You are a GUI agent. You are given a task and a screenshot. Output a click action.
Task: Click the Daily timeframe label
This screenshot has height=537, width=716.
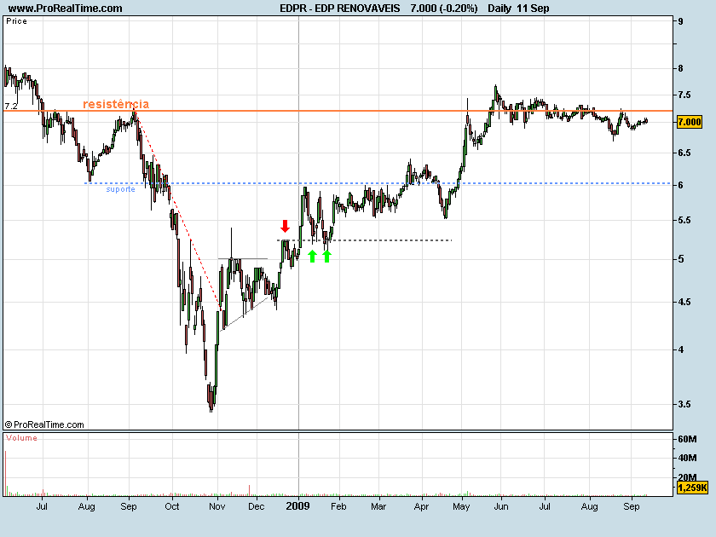[x=499, y=9]
